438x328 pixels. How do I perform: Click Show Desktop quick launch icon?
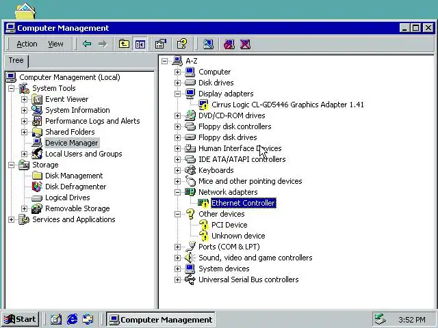click(x=56, y=319)
